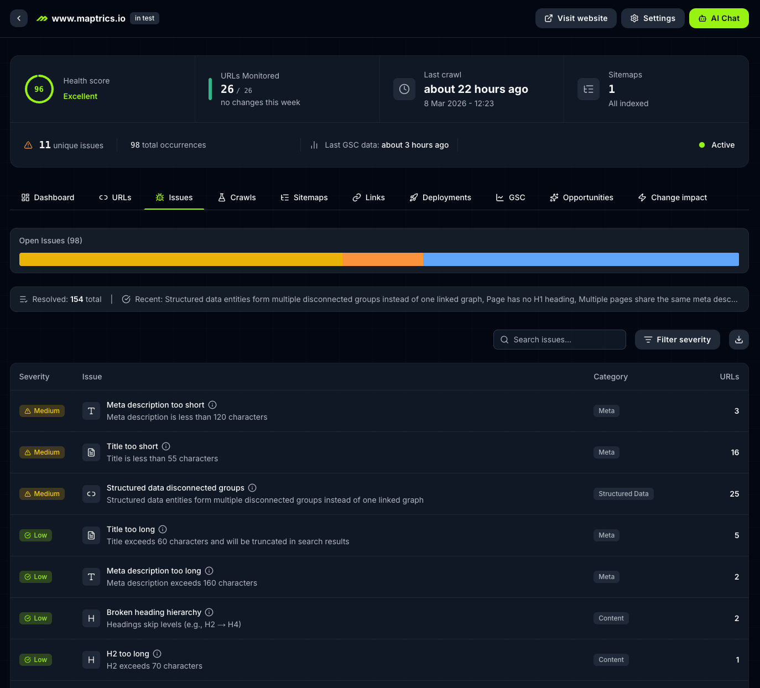
Task: Click the Active status indicator
Action: pos(717,145)
